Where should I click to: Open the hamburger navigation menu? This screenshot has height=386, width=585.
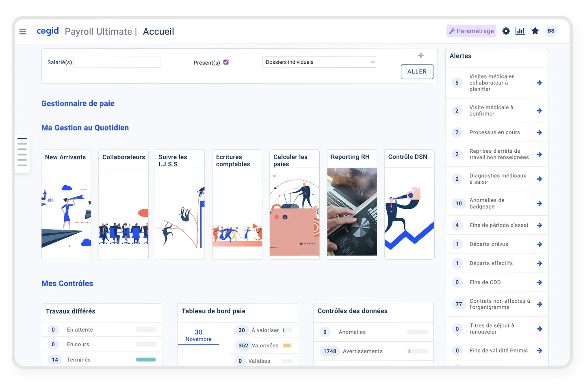point(23,31)
